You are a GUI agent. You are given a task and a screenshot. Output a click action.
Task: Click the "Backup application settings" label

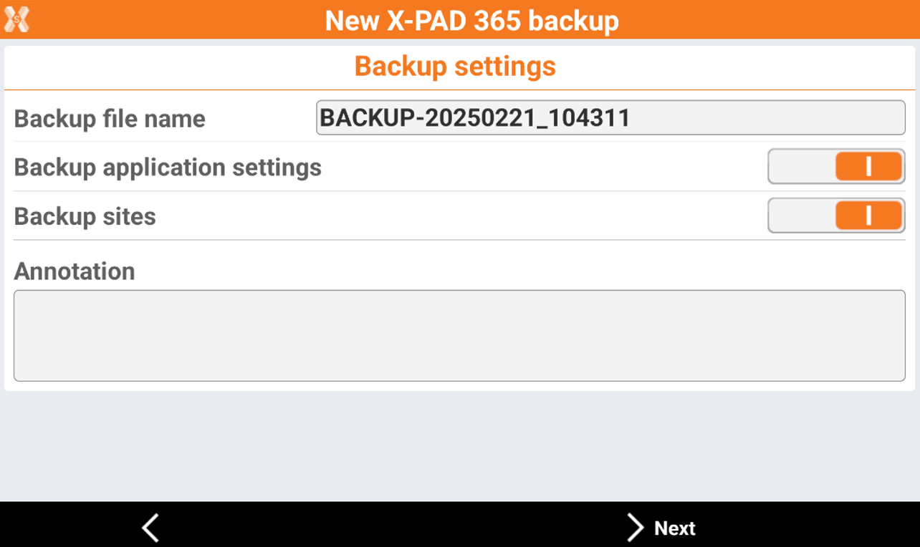(x=168, y=168)
